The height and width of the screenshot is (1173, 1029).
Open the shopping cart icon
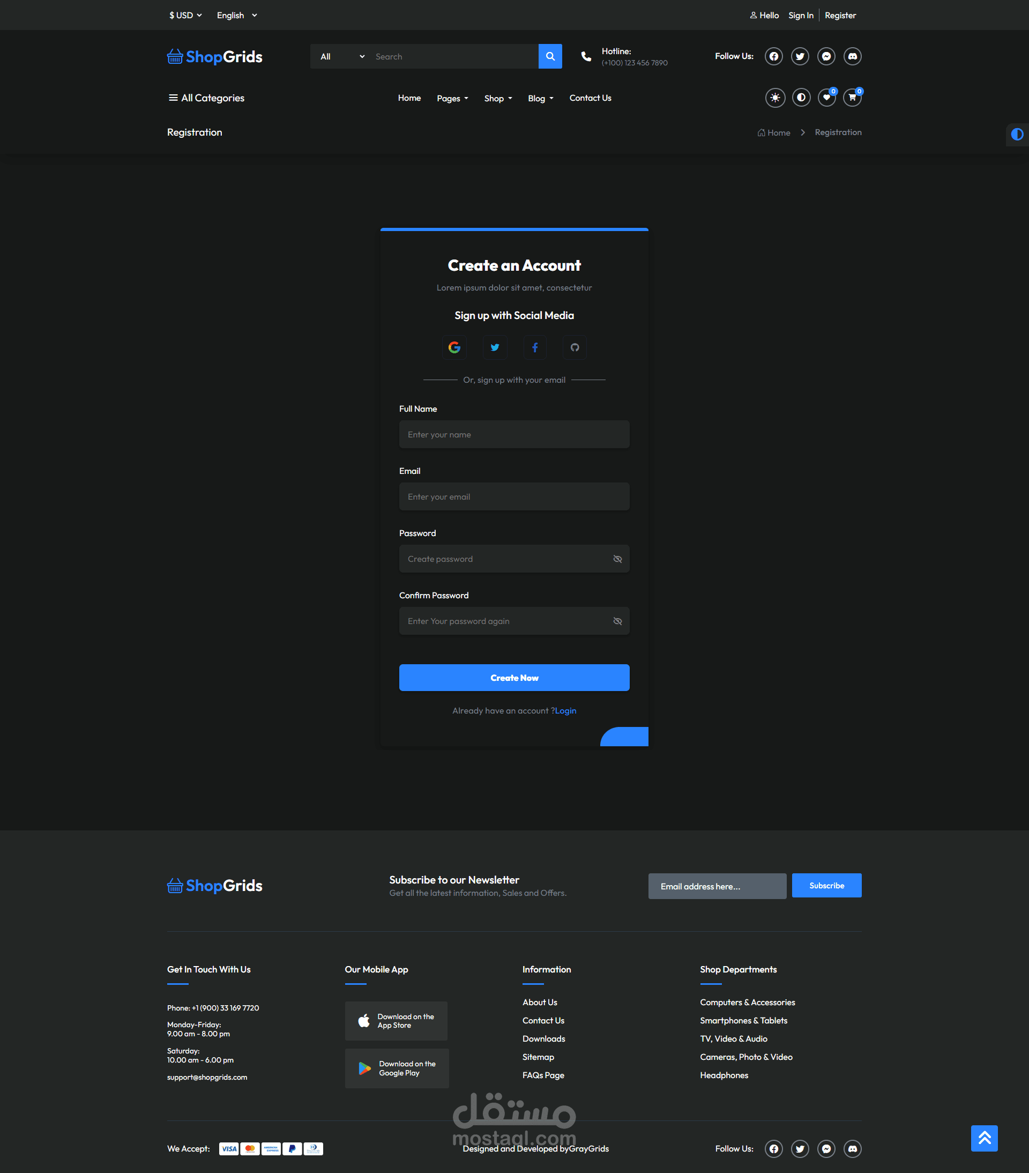coord(852,98)
